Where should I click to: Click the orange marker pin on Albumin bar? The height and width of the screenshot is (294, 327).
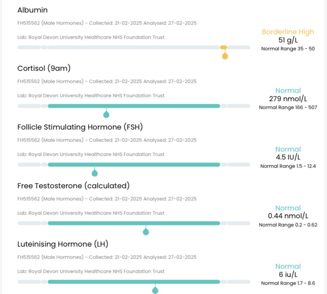coord(225,56)
